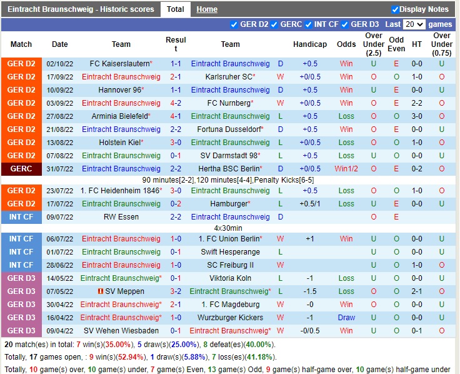The image size is (460, 374).
Task: Open 1. FC Union Berlin link
Action: click(x=229, y=239)
